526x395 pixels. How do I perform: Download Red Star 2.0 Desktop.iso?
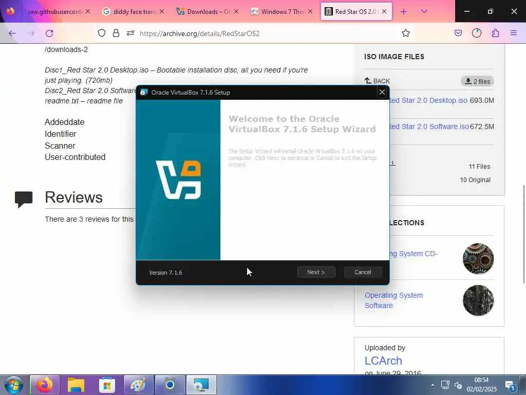[x=428, y=100]
